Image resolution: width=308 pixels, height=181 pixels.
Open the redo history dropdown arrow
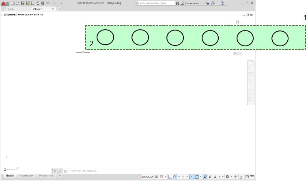pyautogui.click(x=59, y=3)
